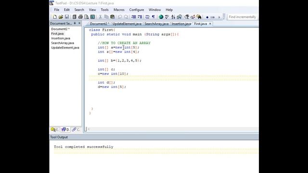
Task: Create a new document with toolbar icon
Action: coord(55,17)
